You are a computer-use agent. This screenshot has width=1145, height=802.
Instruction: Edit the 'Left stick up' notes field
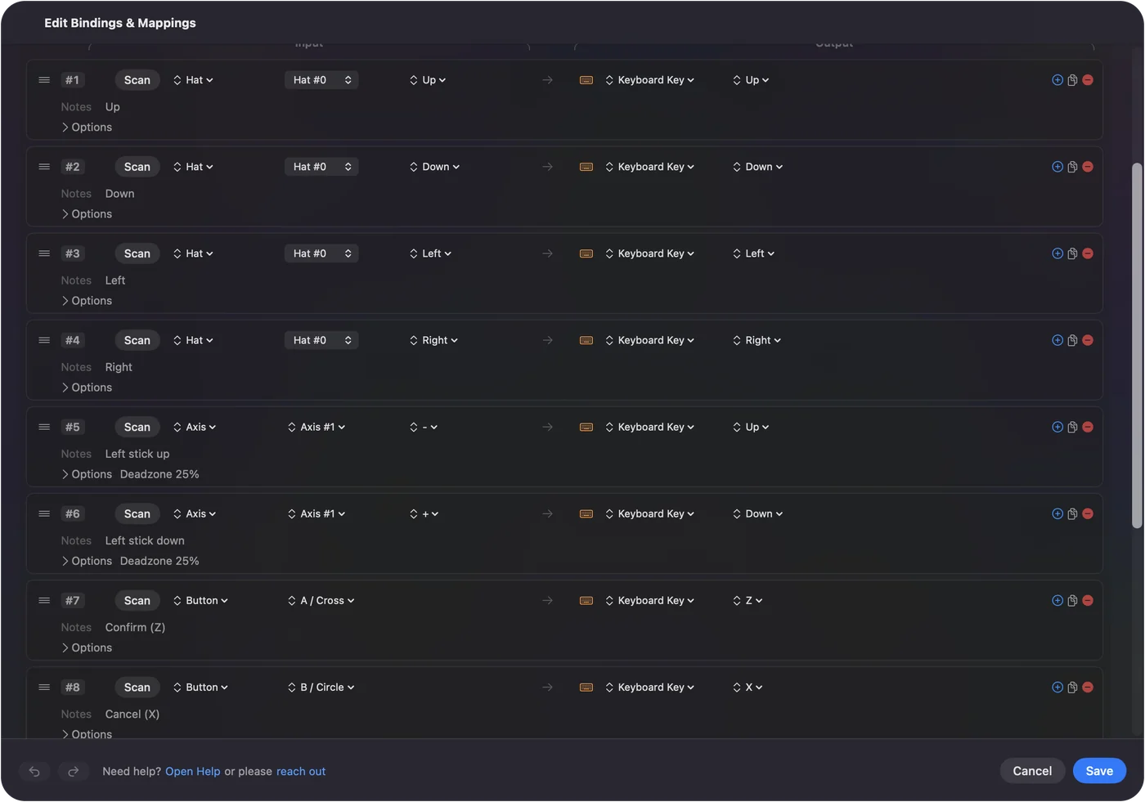point(137,454)
